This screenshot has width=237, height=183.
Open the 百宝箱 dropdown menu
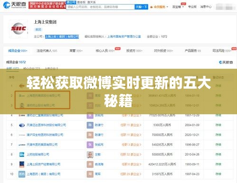pos(178,7)
